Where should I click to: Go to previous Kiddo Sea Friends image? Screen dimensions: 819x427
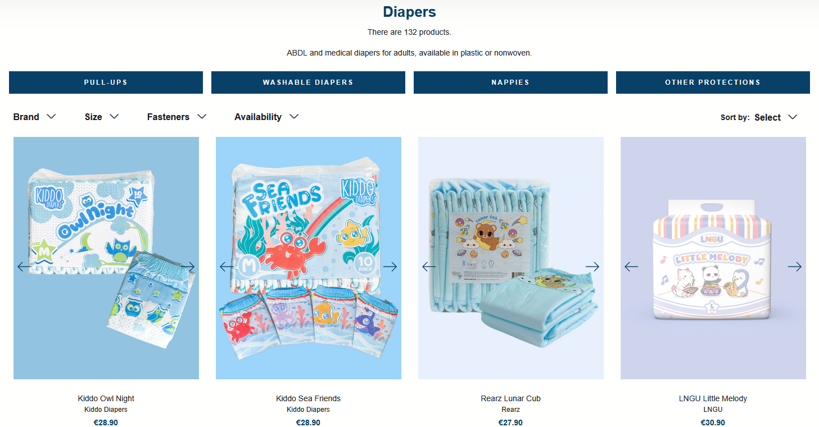[x=227, y=267]
